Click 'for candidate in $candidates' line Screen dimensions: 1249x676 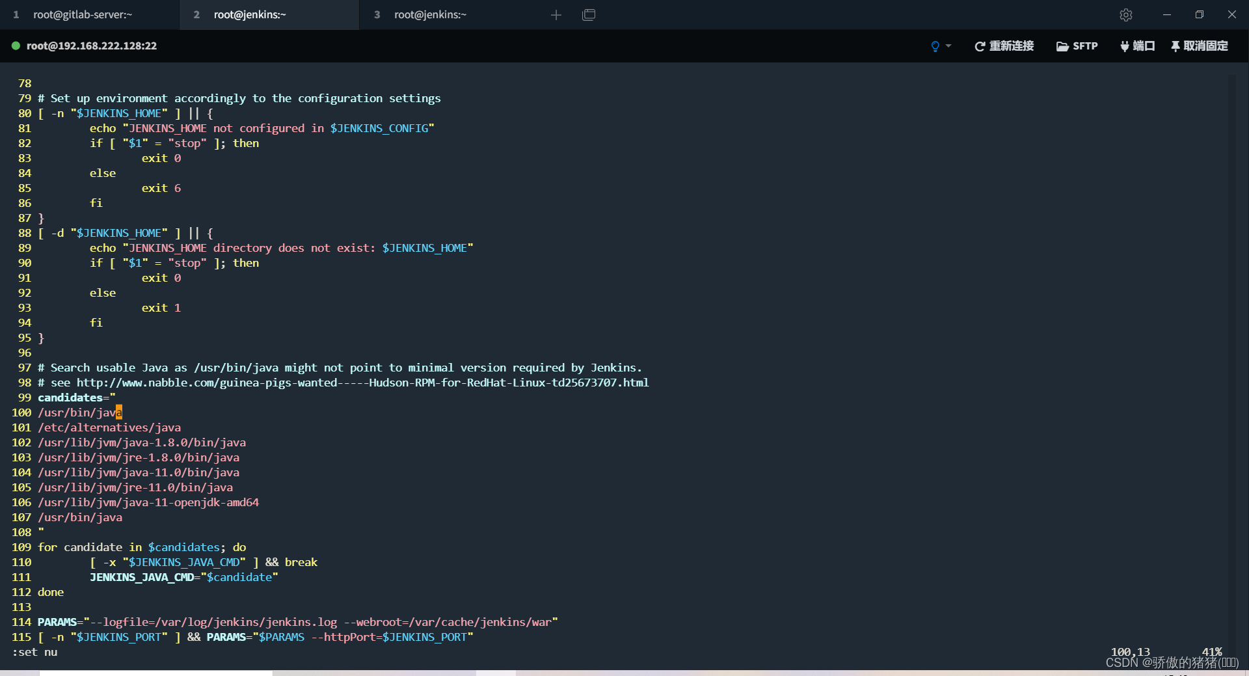click(x=142, y=547)
